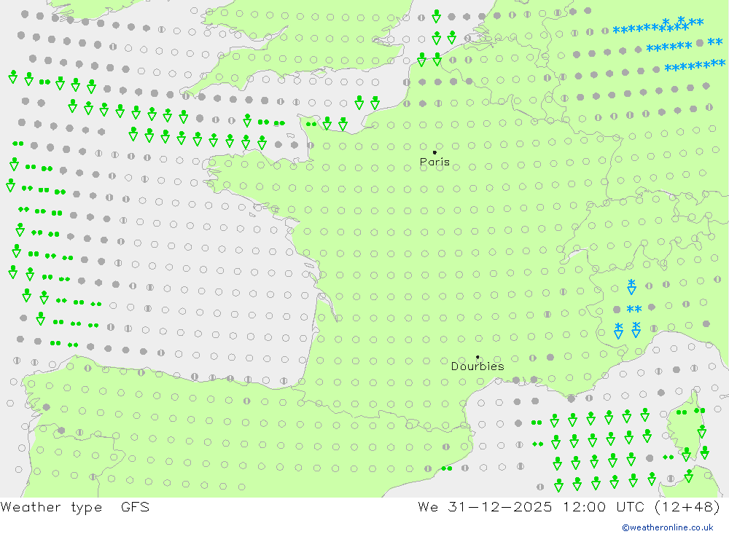The image size is (729, 534).
Task: Click the GFS model label
Action: [135, 507]
